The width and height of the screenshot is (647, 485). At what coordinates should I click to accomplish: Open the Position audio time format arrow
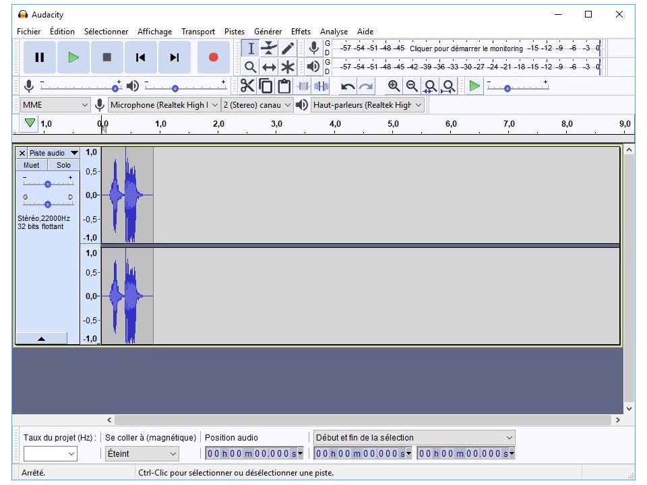[300, 453]
